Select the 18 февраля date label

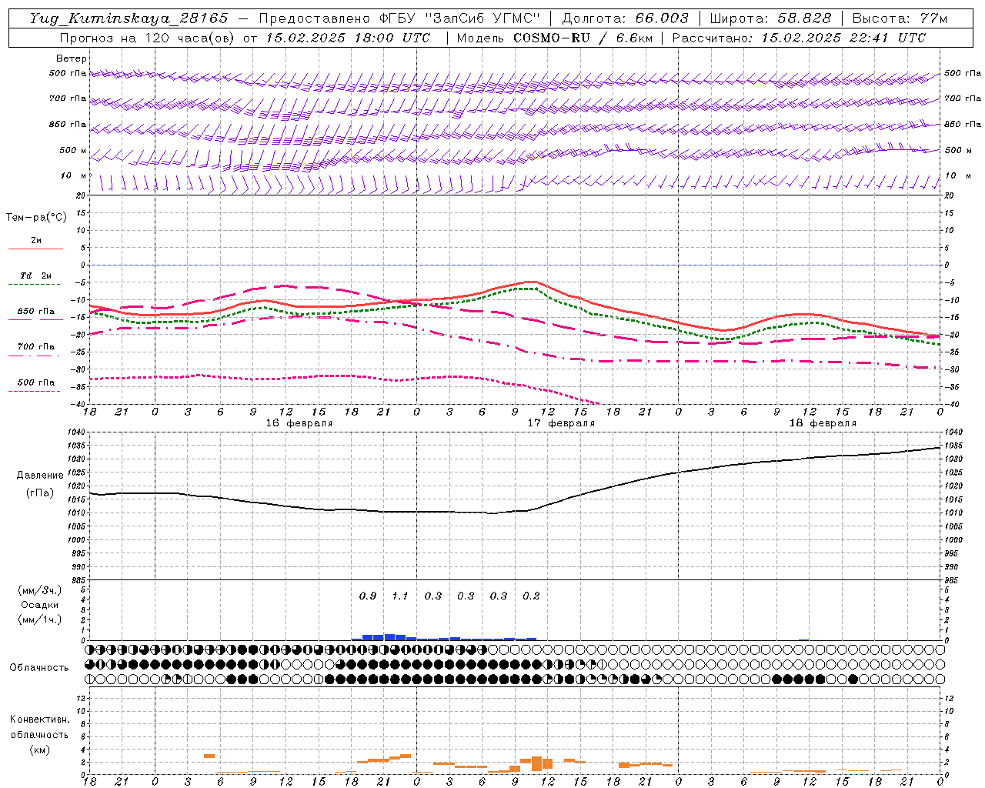tap(823, 423)
